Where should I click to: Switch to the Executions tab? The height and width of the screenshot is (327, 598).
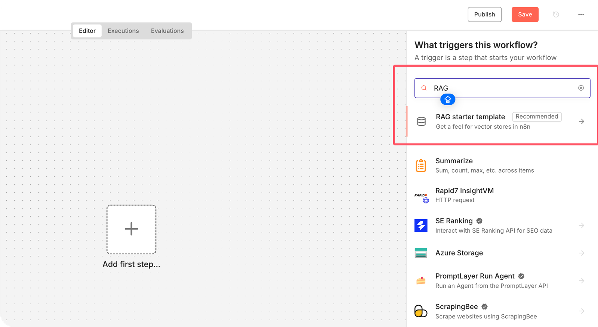[x=123, y=31]
